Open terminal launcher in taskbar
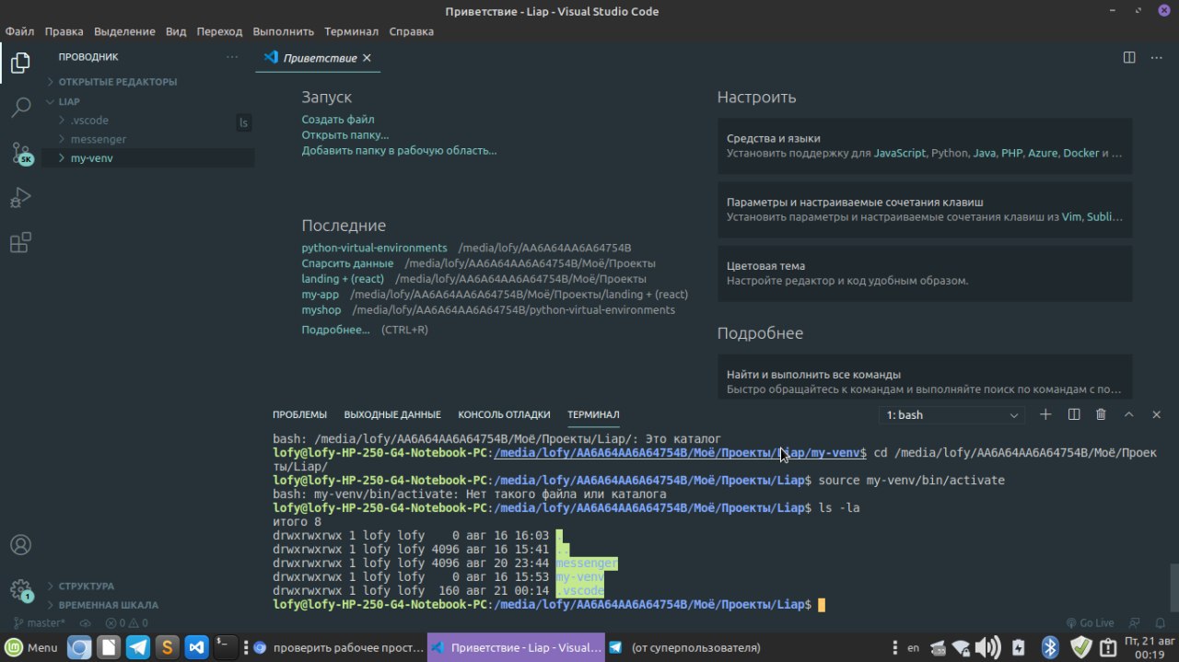This screenshot has height=662, width=1179. (x=226, y=647)
